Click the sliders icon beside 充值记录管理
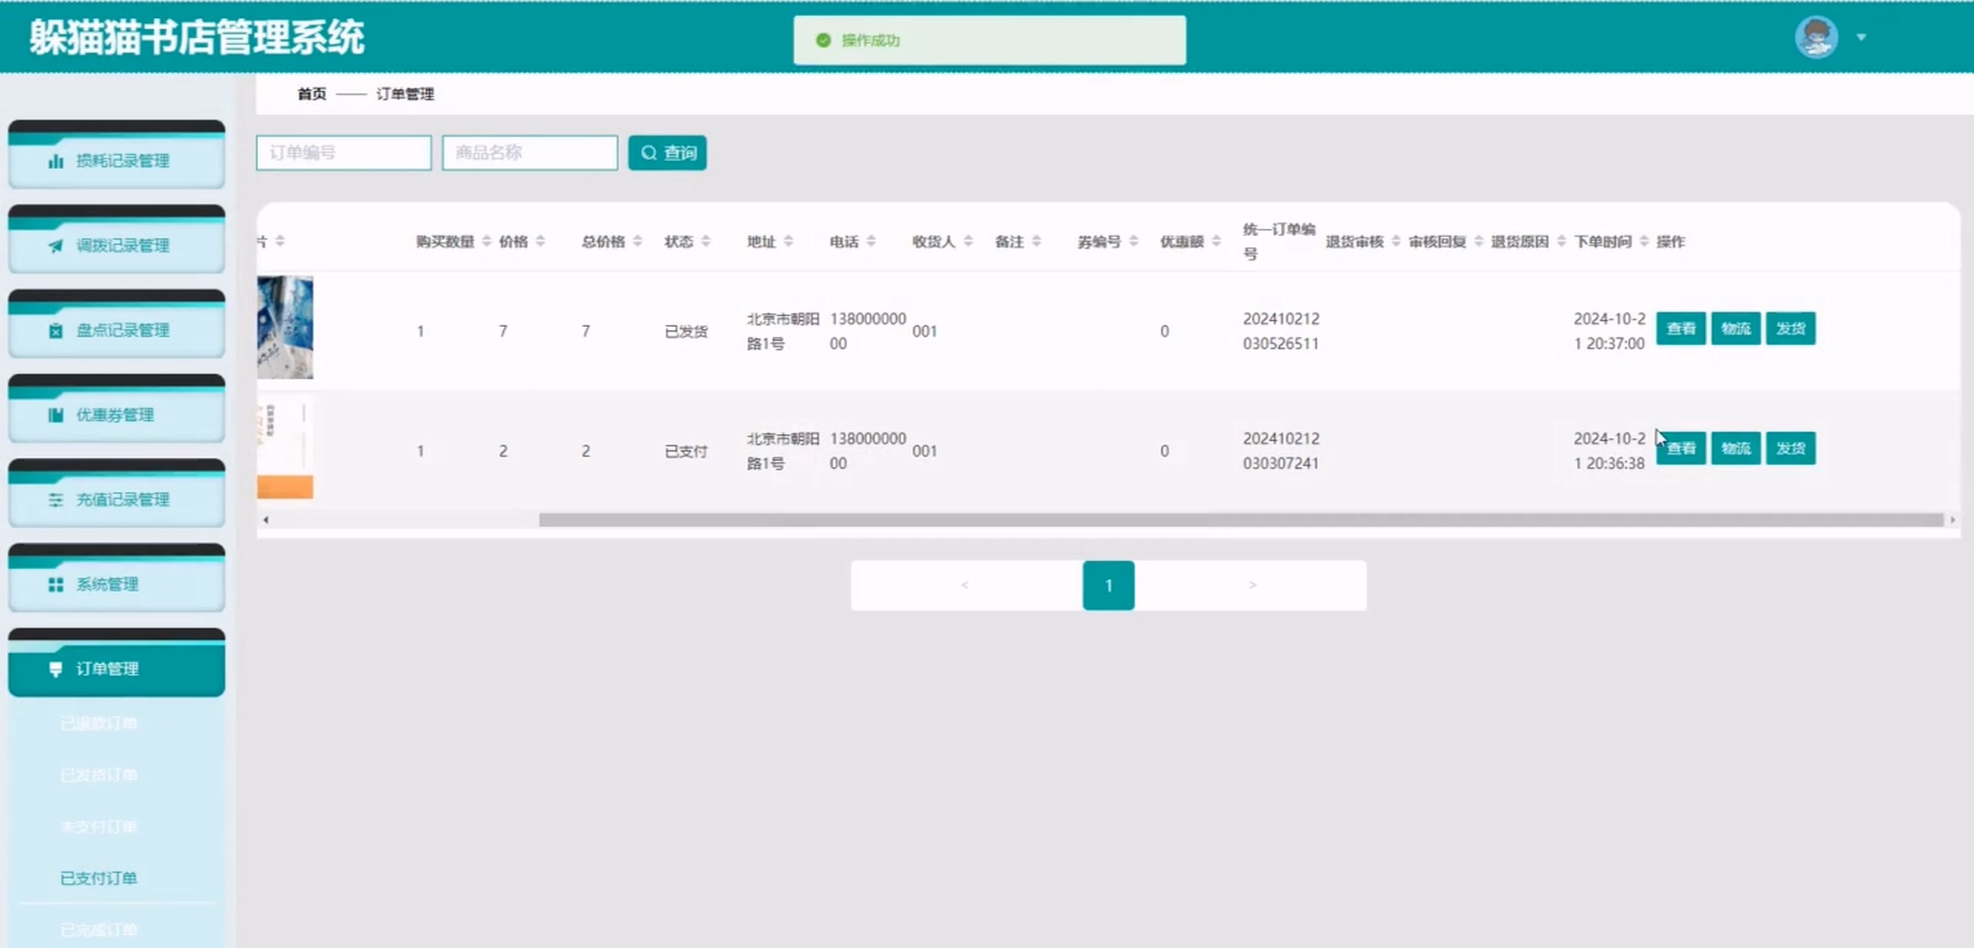Screen dimensions: 1974x948 click(55, 500)
